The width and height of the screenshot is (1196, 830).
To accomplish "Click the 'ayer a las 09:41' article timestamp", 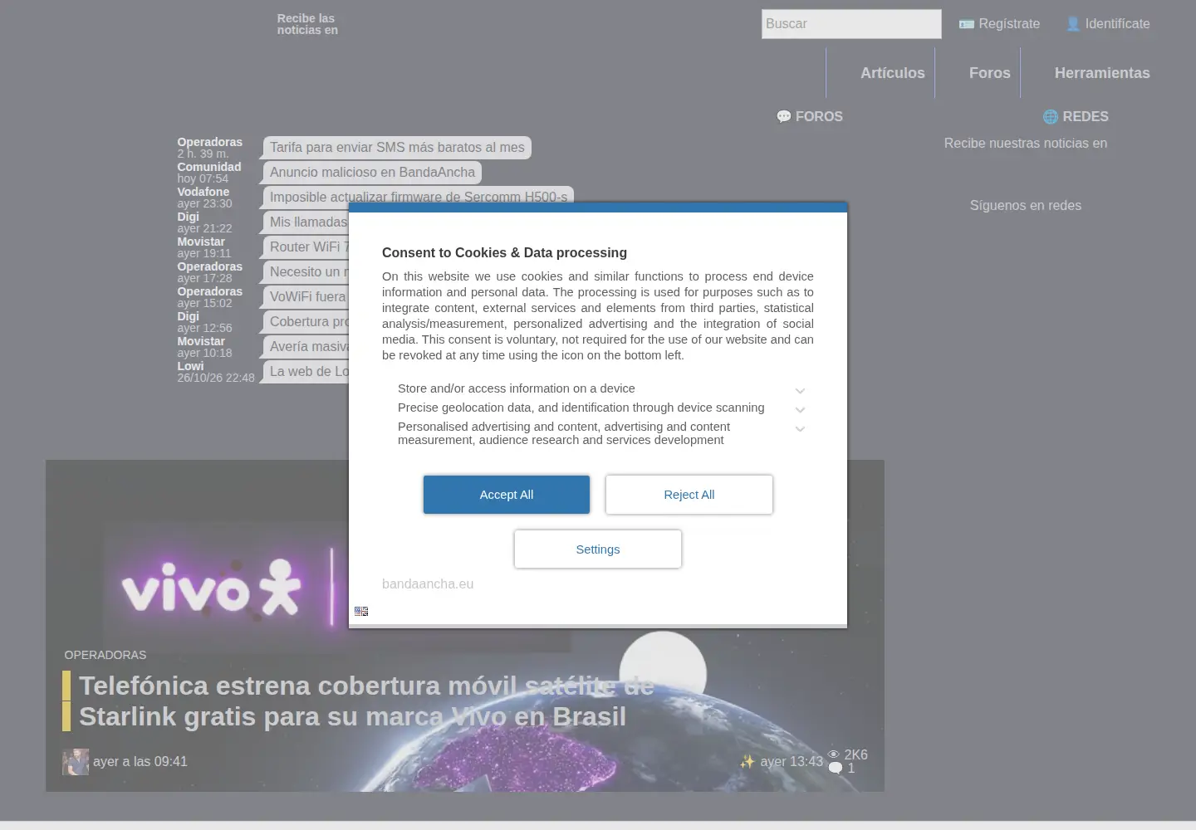I will coord(140,762).
